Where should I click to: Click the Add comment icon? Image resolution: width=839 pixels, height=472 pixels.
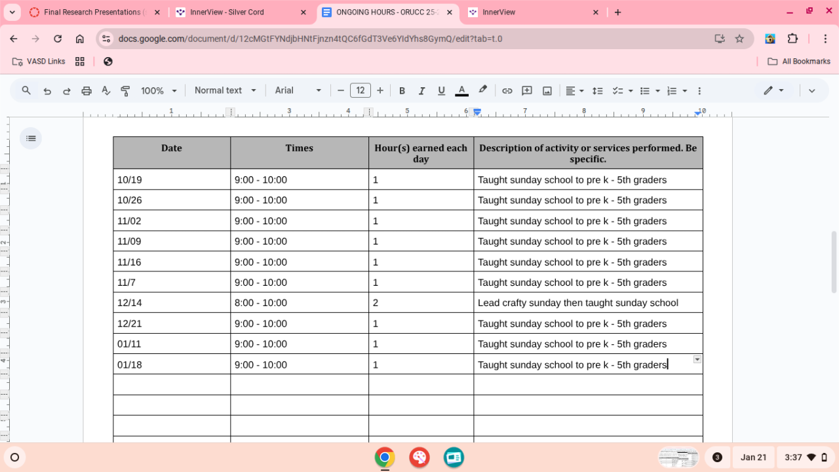[x=527, y=91]
